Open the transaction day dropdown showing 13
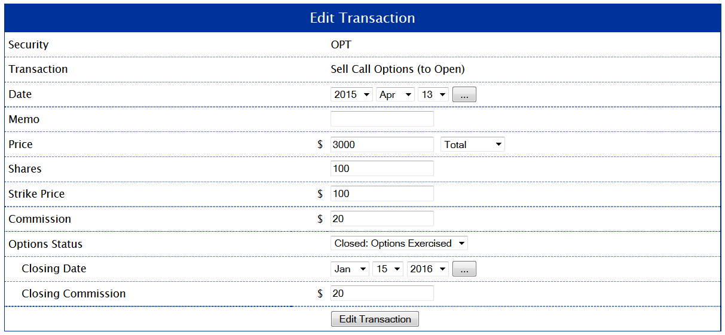725x335 pixels. 433,94
